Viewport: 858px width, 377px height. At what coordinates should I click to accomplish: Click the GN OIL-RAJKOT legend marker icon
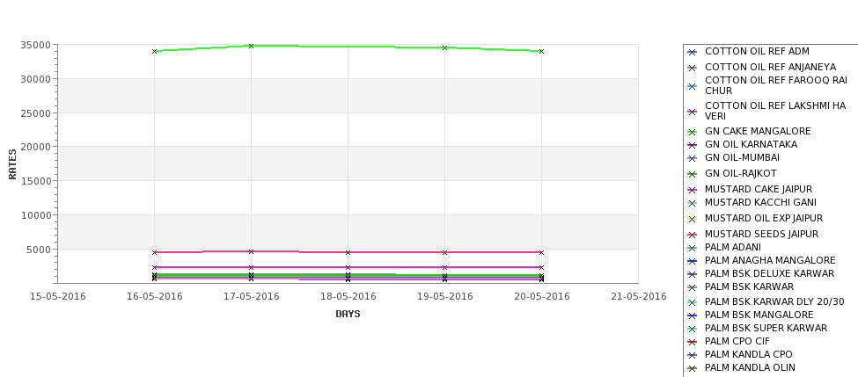tap(693, 174)
